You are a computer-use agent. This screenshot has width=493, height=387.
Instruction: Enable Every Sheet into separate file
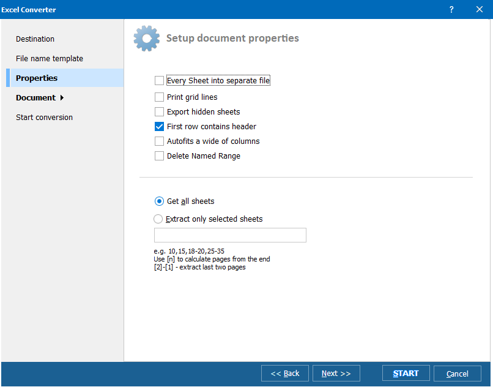pyautogui.click(x=159, y=80)
